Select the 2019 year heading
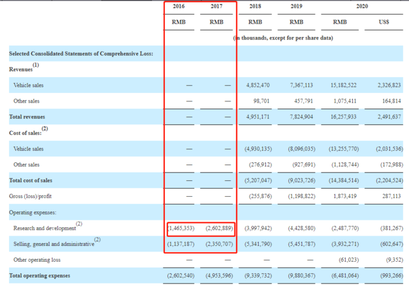The height and width of the screenshot is (286, 409). 296,6
